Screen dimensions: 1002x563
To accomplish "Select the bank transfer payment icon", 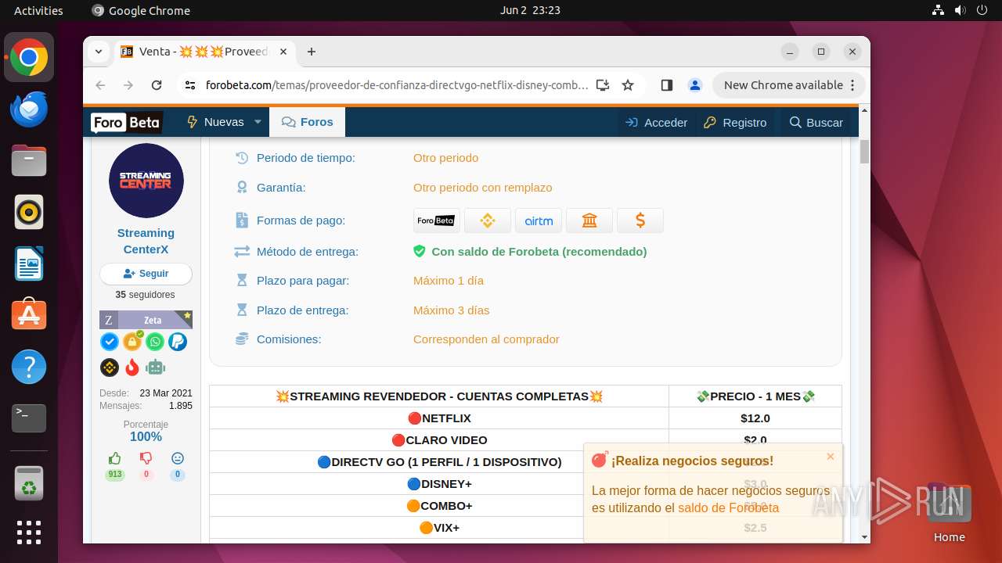I will 589,221.
